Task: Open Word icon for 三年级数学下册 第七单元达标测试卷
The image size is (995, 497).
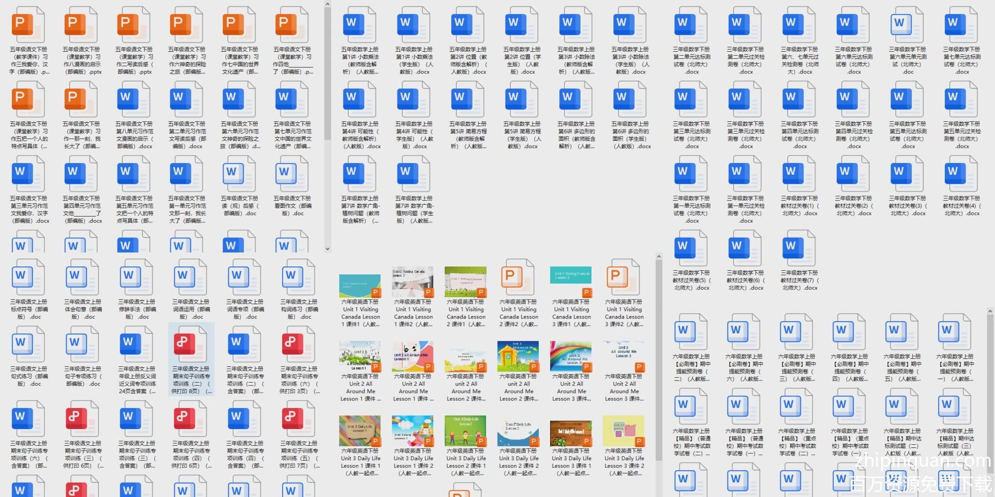Action: [962, 24]
